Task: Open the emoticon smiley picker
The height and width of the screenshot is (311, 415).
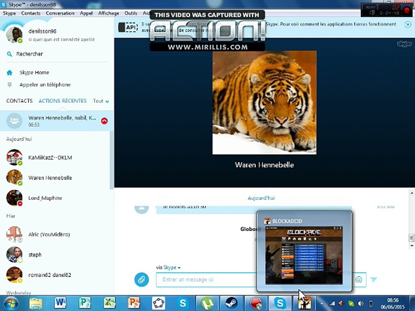Action: pos(359,279)
